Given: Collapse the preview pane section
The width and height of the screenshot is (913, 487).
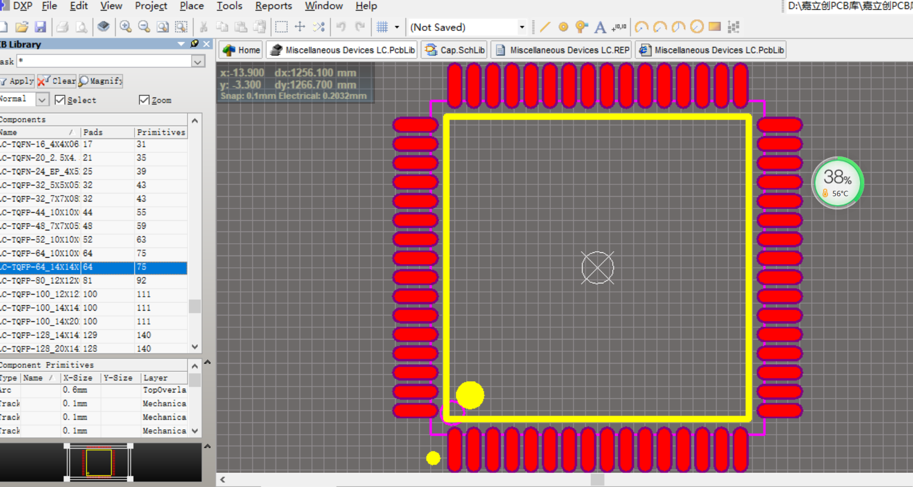Looking at the screenshot, I should point(208,446).
